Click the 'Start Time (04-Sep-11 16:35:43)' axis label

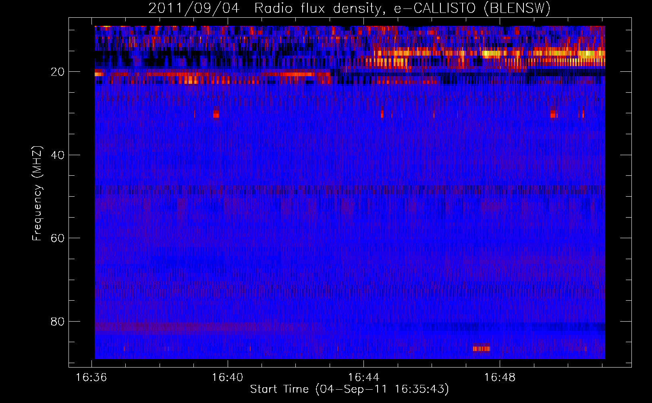[x=349, y=389]
